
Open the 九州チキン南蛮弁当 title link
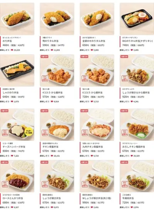coord(92,147)
